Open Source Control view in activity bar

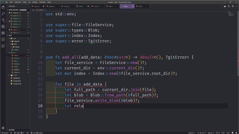tap(3, 20)
